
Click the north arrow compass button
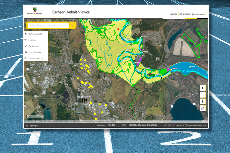(203, 101)
